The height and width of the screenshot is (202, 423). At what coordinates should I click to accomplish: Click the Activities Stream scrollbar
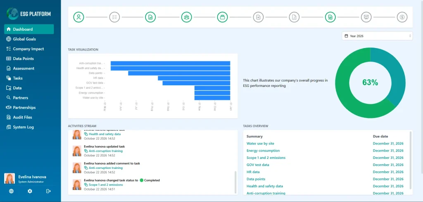click(x=235, y=182)
